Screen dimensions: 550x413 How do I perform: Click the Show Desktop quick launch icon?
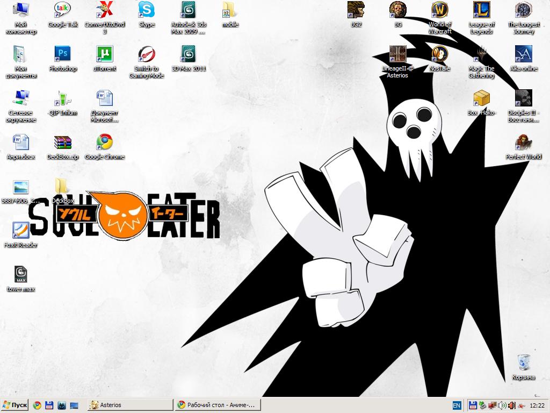(74, 405)
